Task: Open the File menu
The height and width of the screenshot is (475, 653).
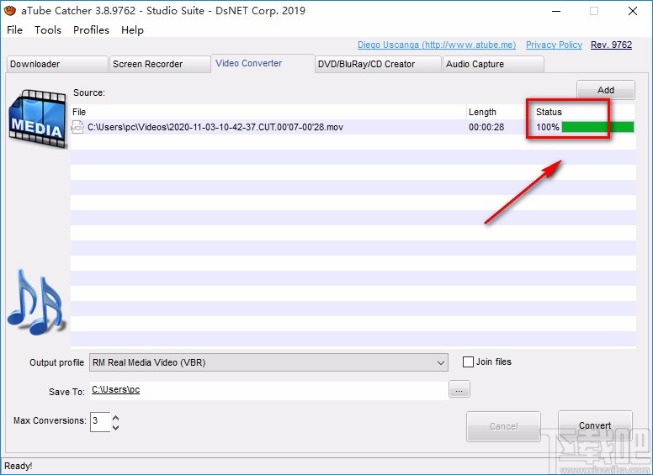Action: (x=15, y=29)
